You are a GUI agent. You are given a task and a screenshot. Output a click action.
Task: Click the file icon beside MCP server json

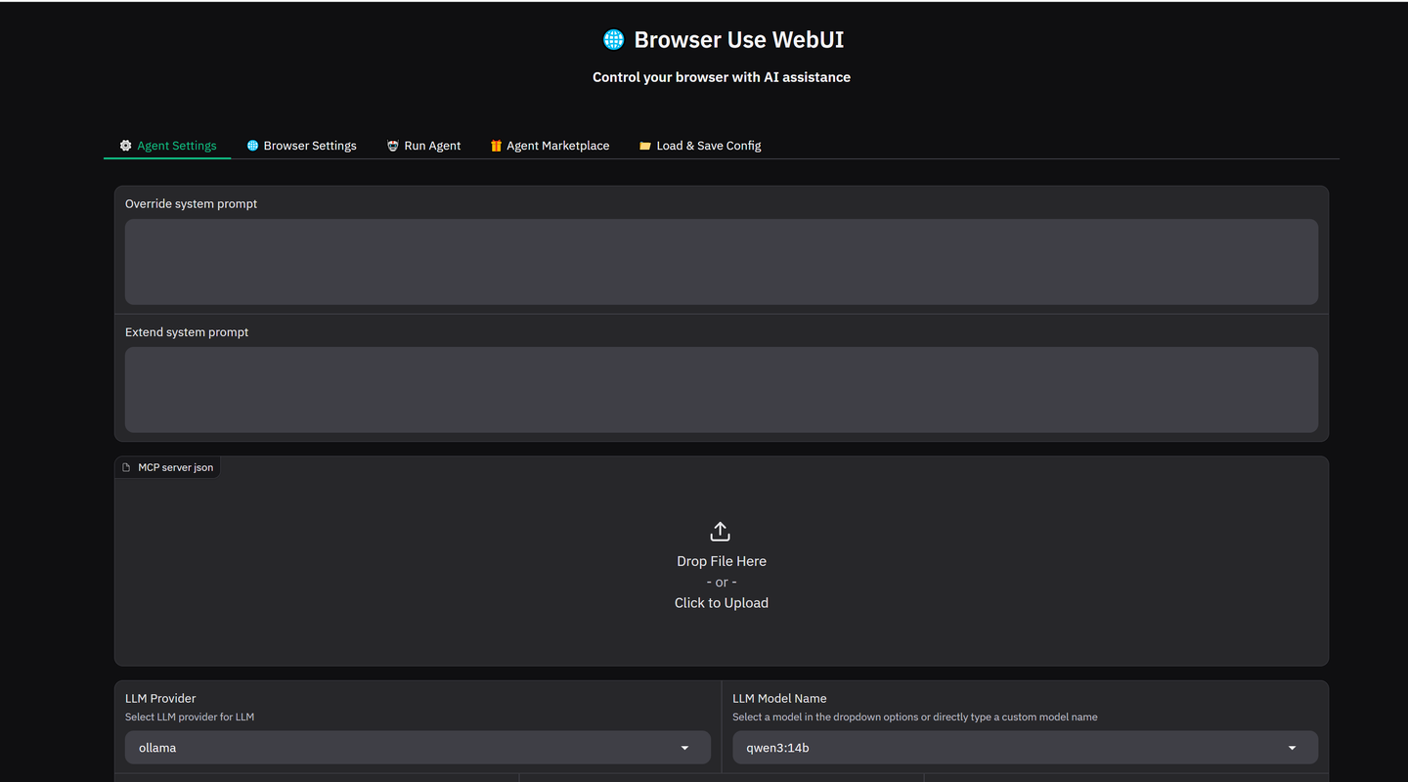click(126, 467)
